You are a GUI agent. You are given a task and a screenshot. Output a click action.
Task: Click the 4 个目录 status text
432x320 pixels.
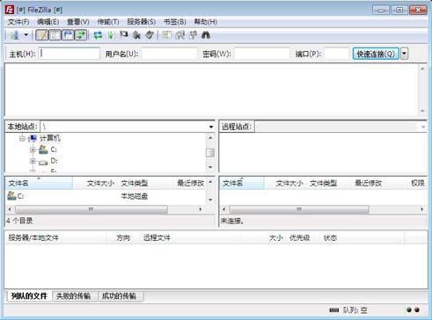tap(19, 221)
